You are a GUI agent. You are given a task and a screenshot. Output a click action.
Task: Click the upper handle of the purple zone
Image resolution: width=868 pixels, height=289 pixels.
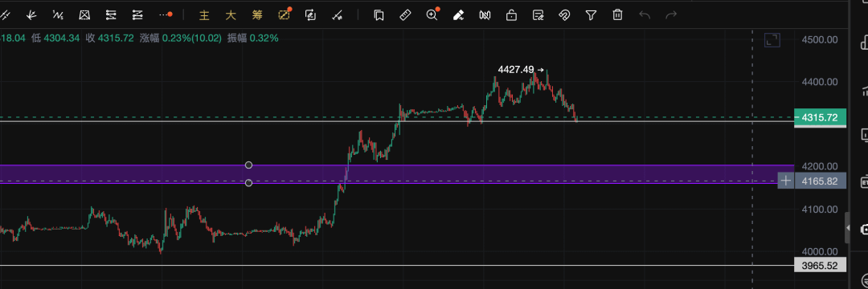[248, 165]
